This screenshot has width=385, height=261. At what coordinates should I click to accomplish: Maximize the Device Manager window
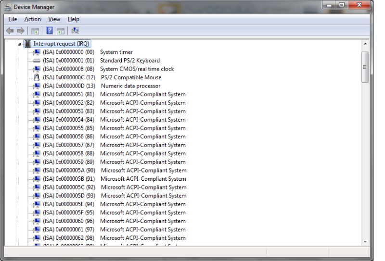click(342, 5)
